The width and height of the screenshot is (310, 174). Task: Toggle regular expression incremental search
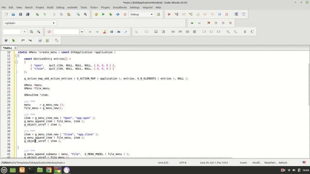click(x=126, y=32)
